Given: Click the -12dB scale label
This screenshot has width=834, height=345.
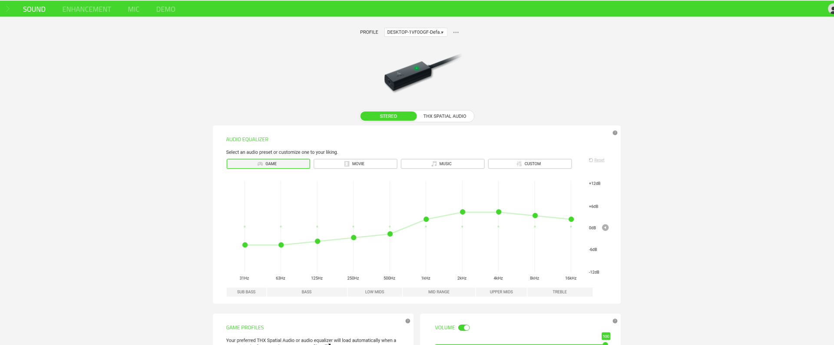Looking at the screenshot, I should pyautogui.click(x=594, y=272).
